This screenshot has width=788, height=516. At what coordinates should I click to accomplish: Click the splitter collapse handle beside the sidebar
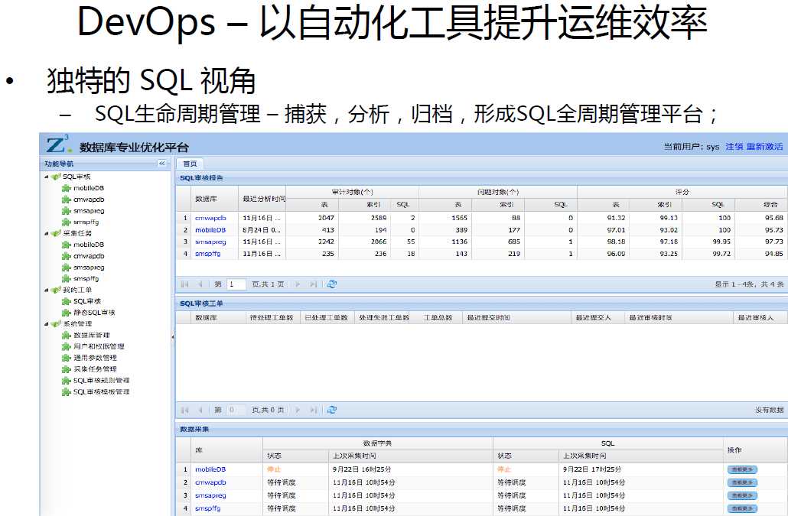[173, 337]
